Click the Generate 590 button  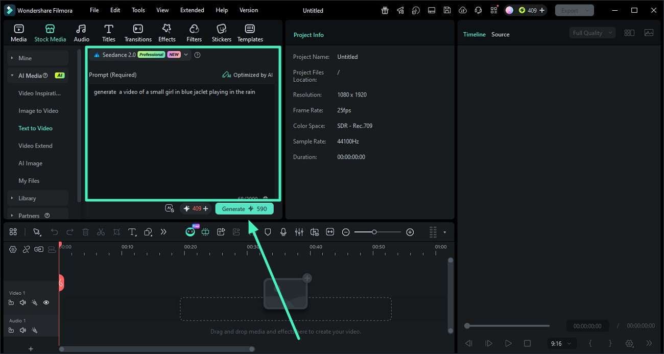(244, 208)
